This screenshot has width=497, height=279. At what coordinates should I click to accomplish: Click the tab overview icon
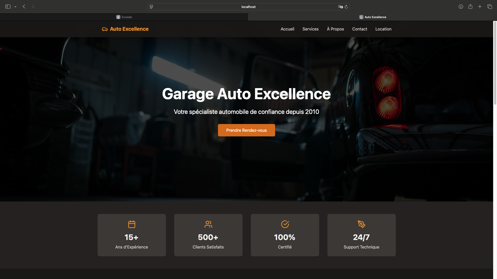(x=490, y=6)
